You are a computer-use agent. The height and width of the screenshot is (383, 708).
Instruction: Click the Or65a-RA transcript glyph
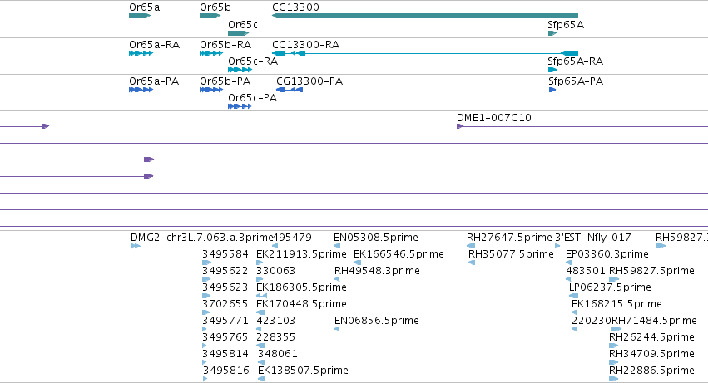point(141,53)
